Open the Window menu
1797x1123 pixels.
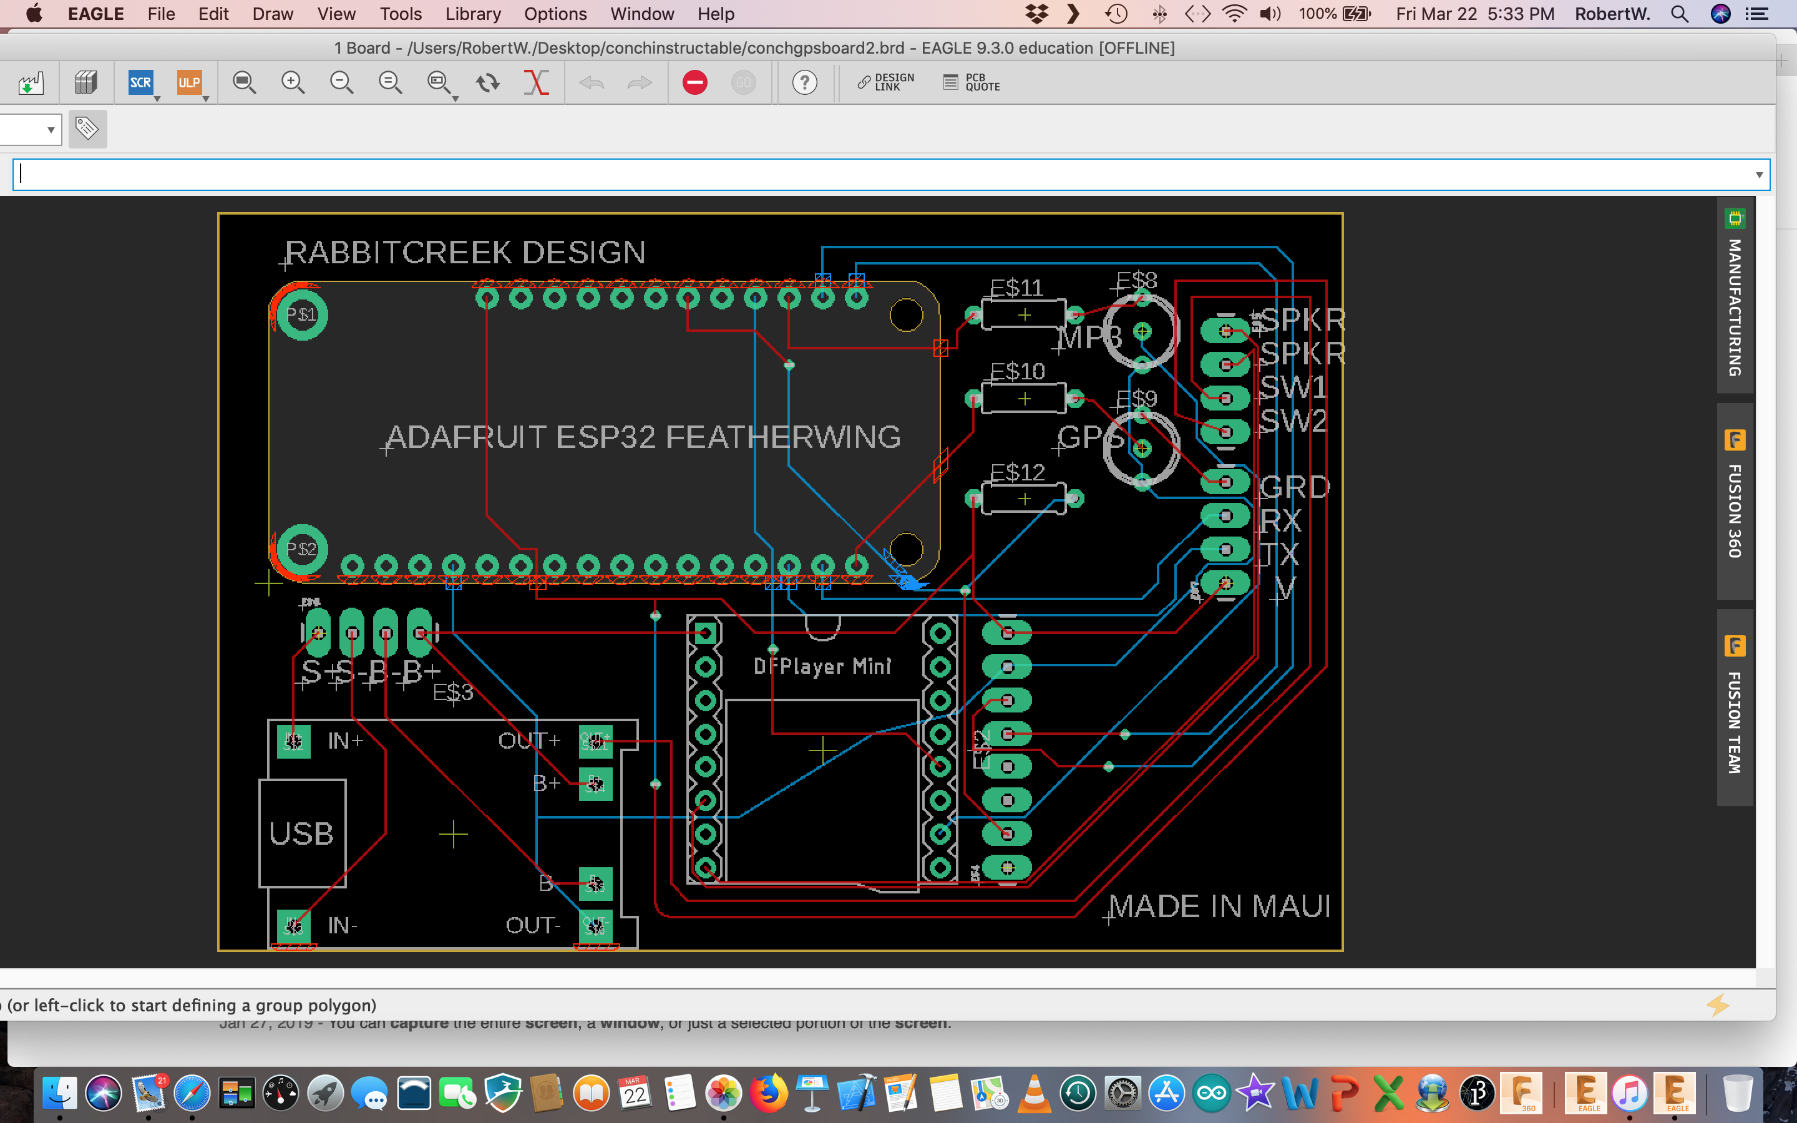click(x=641, y=13)
